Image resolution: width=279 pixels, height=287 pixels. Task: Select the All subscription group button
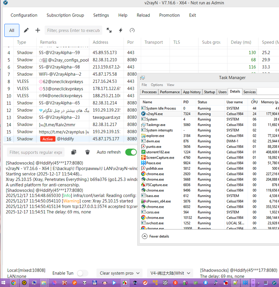(x=12, y=30)
